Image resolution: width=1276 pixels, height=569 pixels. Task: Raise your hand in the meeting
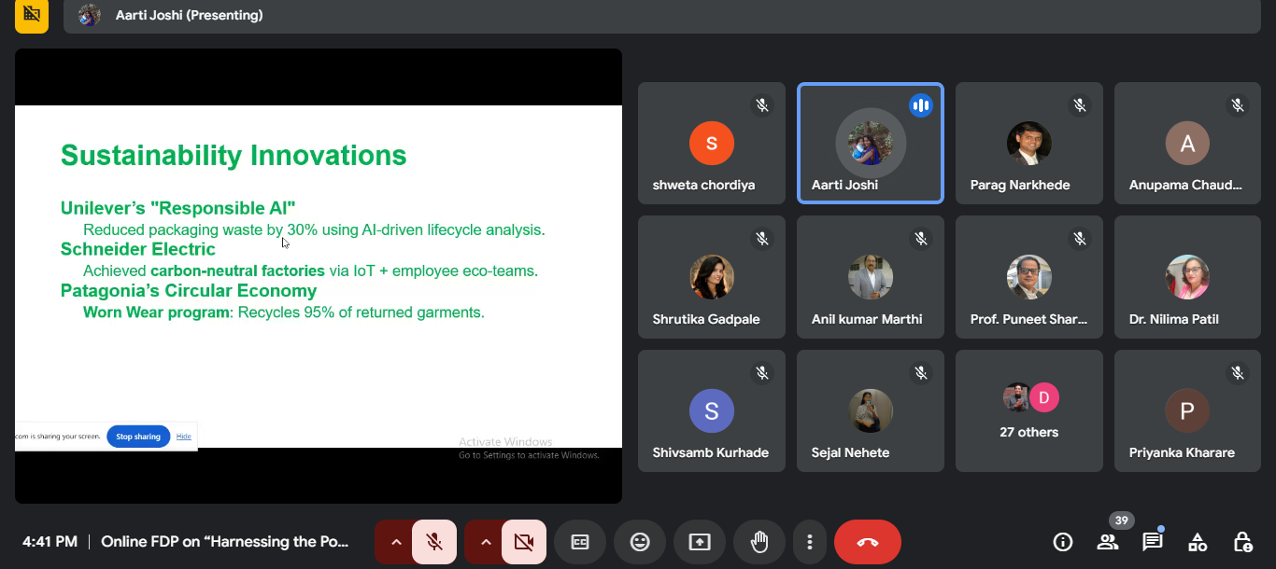click(759, 542)
